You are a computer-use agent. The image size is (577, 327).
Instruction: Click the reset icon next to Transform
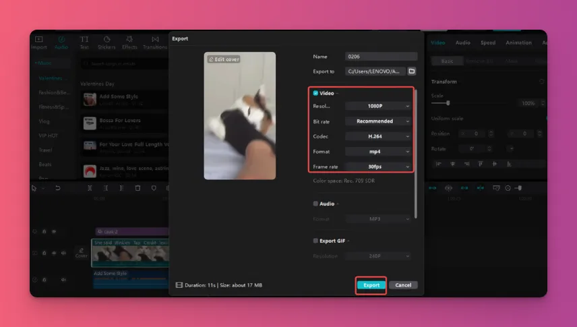(542, 82)
